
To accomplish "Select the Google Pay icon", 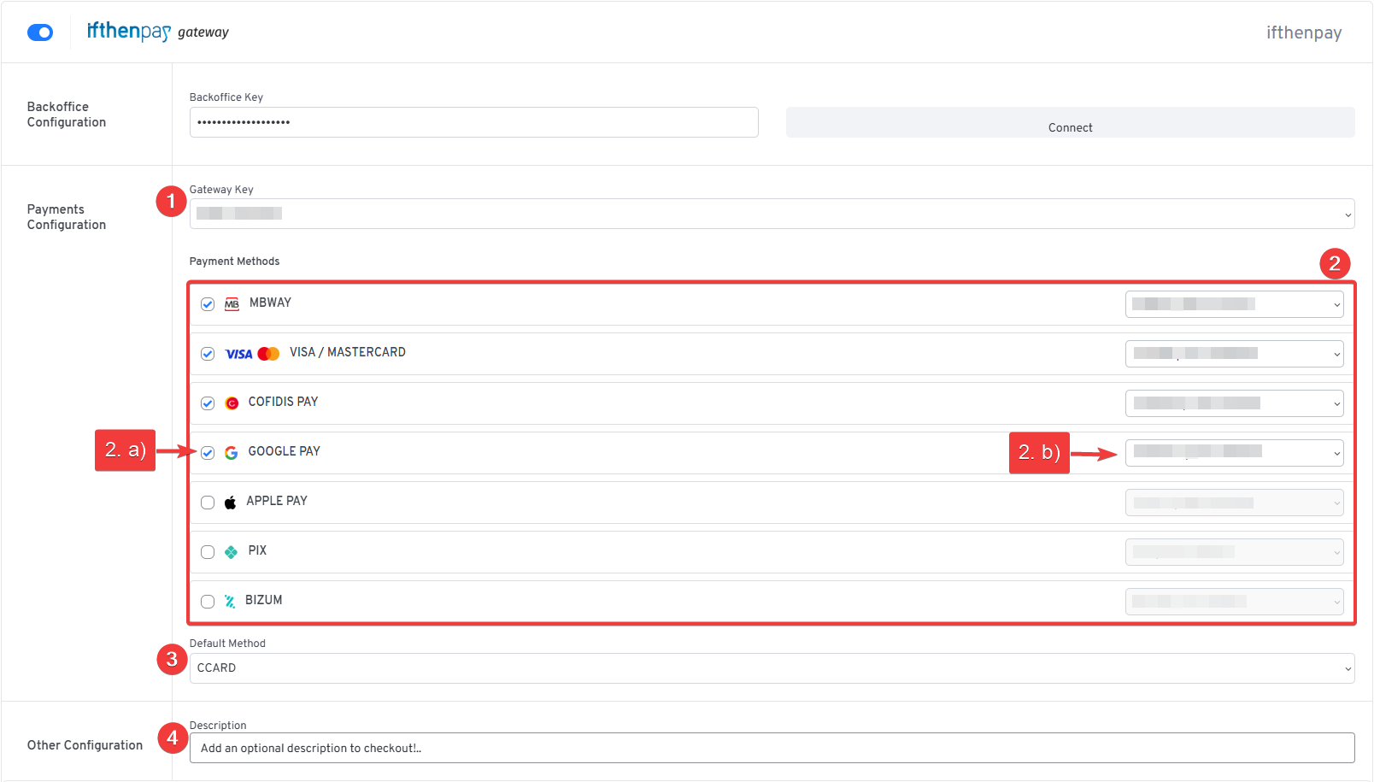I will click(232, 452).
